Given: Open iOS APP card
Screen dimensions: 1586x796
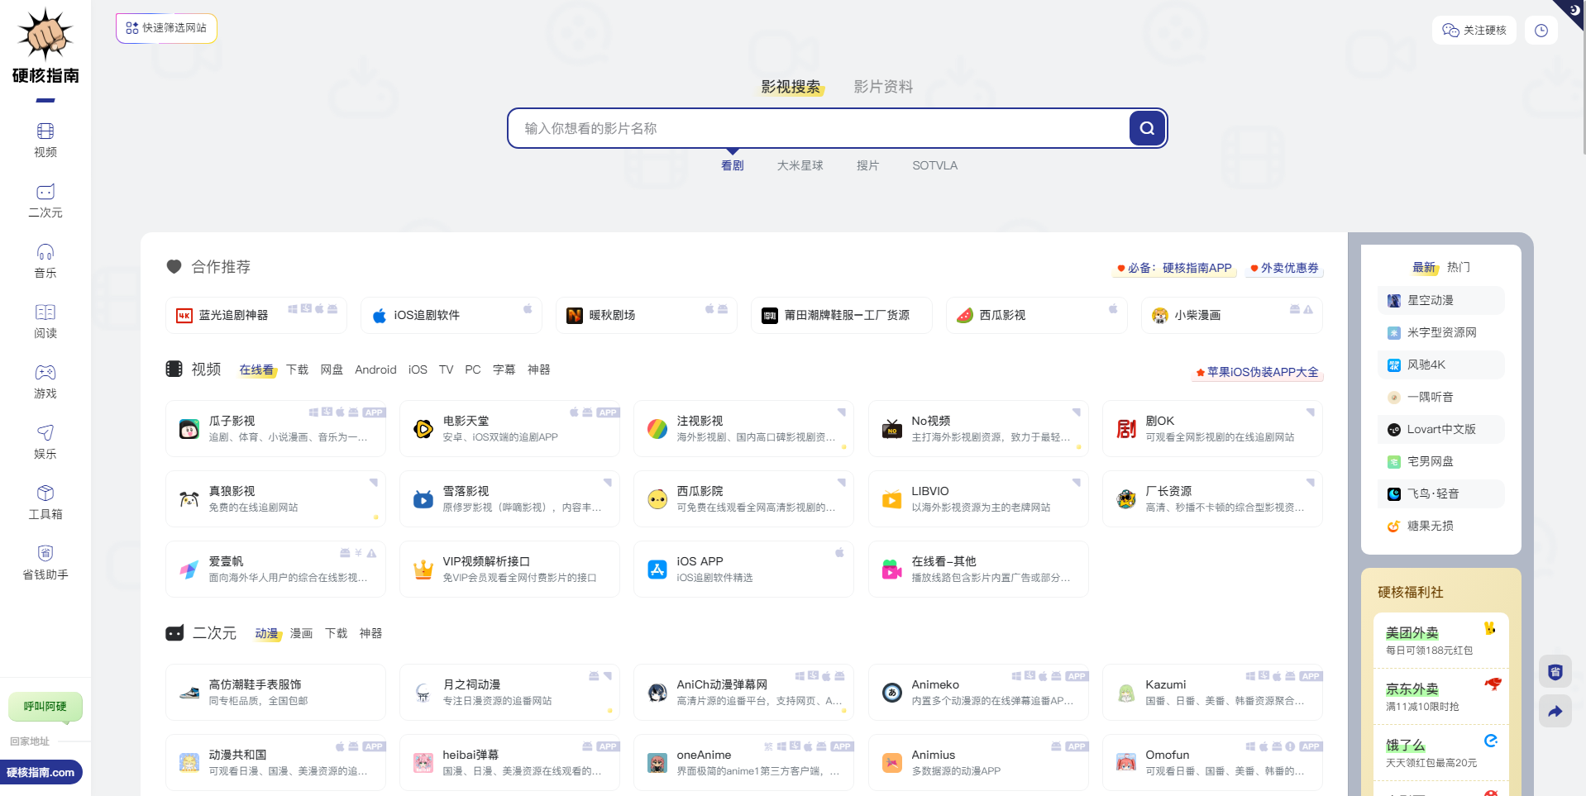Looking at the screenshot, I should point(744,569).
